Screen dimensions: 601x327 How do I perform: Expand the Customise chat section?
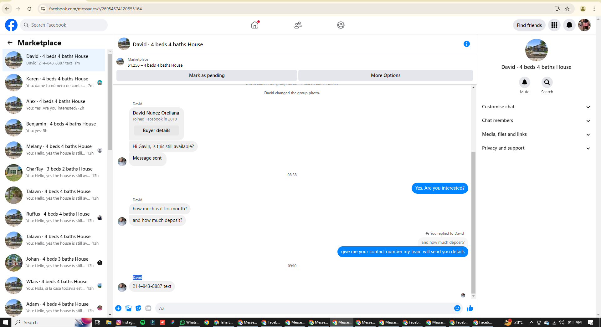click(x=536, y=107)
